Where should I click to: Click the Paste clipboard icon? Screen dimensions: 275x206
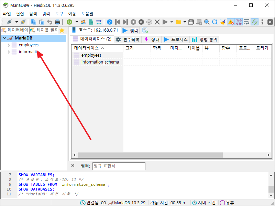pos(42,22)
